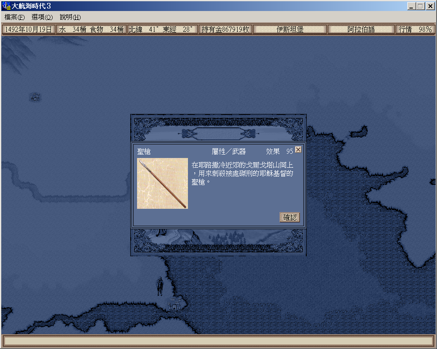The height and width of the screenshot is (349, 437).
Task: Click the 1492年10月19日 date panel
Action: pos(29,30)
